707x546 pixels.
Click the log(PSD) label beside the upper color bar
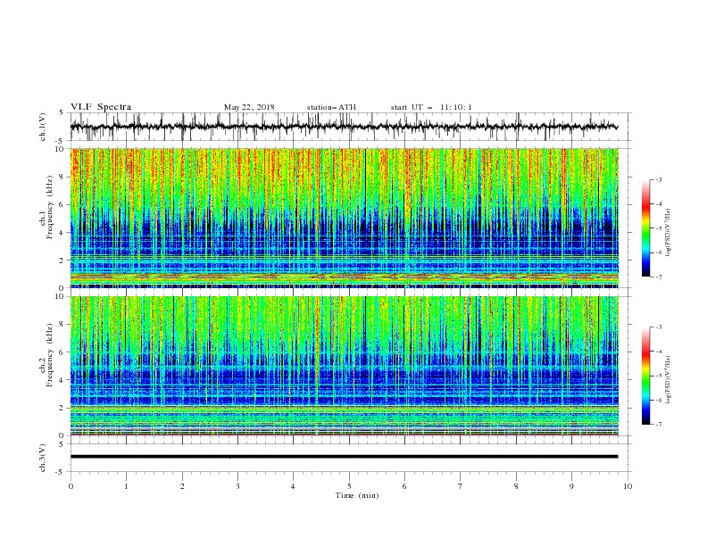[x=668, y=233]
